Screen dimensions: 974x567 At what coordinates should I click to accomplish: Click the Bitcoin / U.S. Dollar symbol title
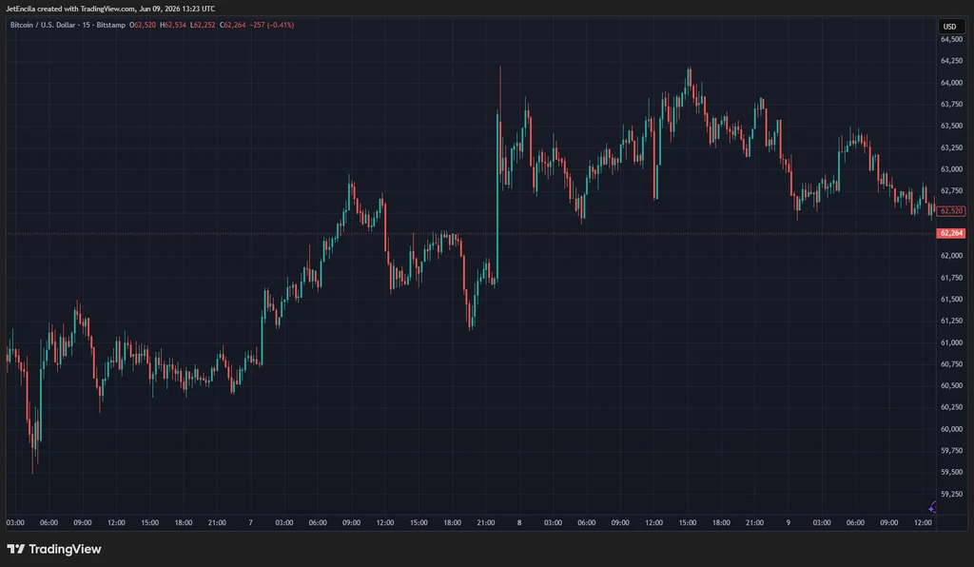(44, 26)
